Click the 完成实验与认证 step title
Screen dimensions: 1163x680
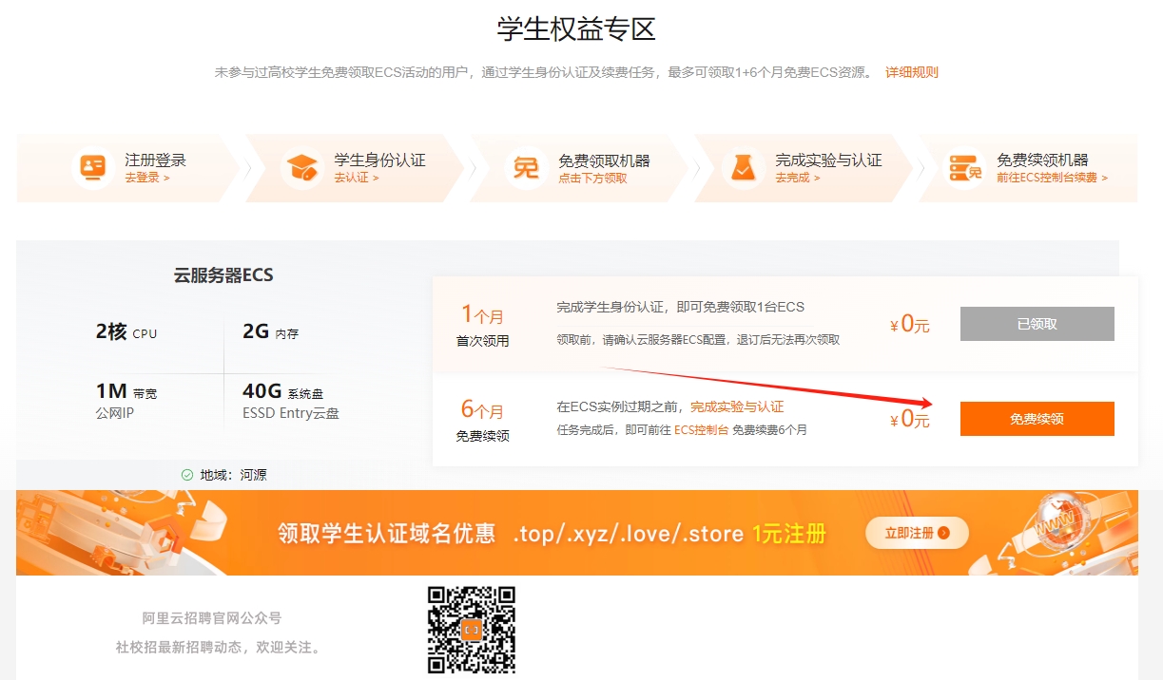[828, 160]
